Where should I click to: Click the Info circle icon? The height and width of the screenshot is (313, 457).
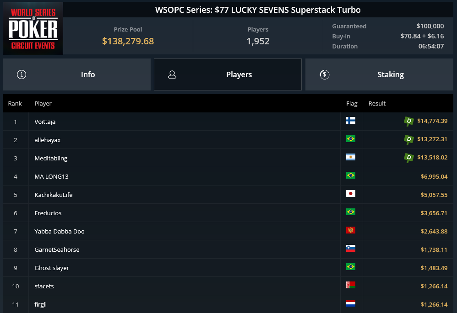coord(22,74)
